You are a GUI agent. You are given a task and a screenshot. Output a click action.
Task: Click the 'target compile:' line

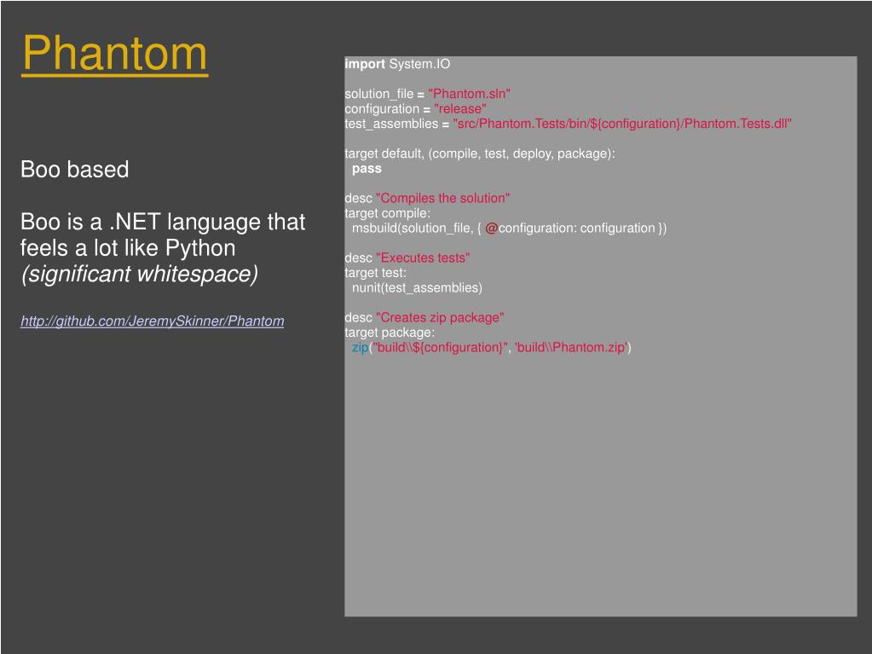(x=388, y=213)
